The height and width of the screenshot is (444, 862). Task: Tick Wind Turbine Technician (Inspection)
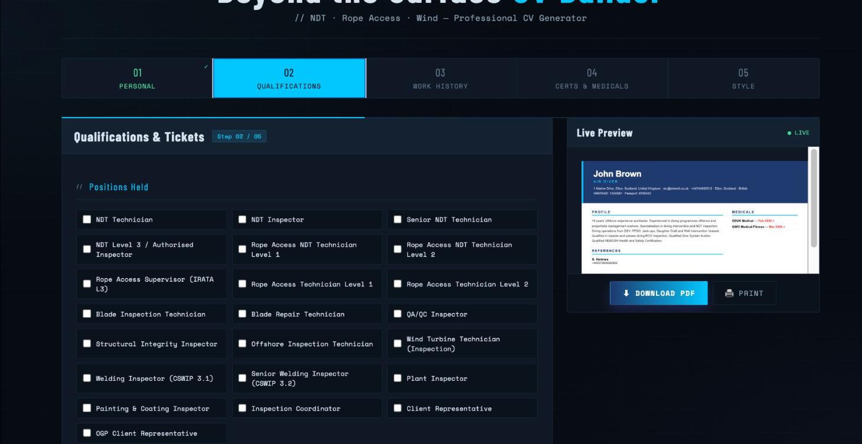[x=397, y=344]
